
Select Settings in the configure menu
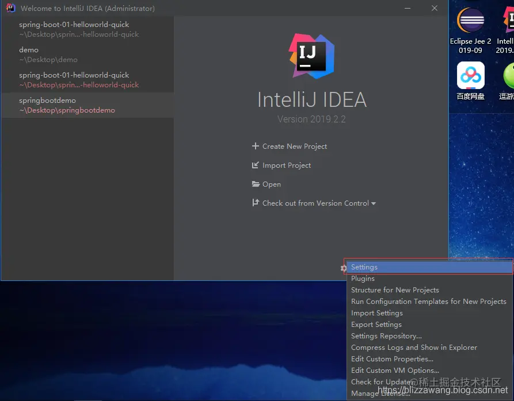(429, 267)
